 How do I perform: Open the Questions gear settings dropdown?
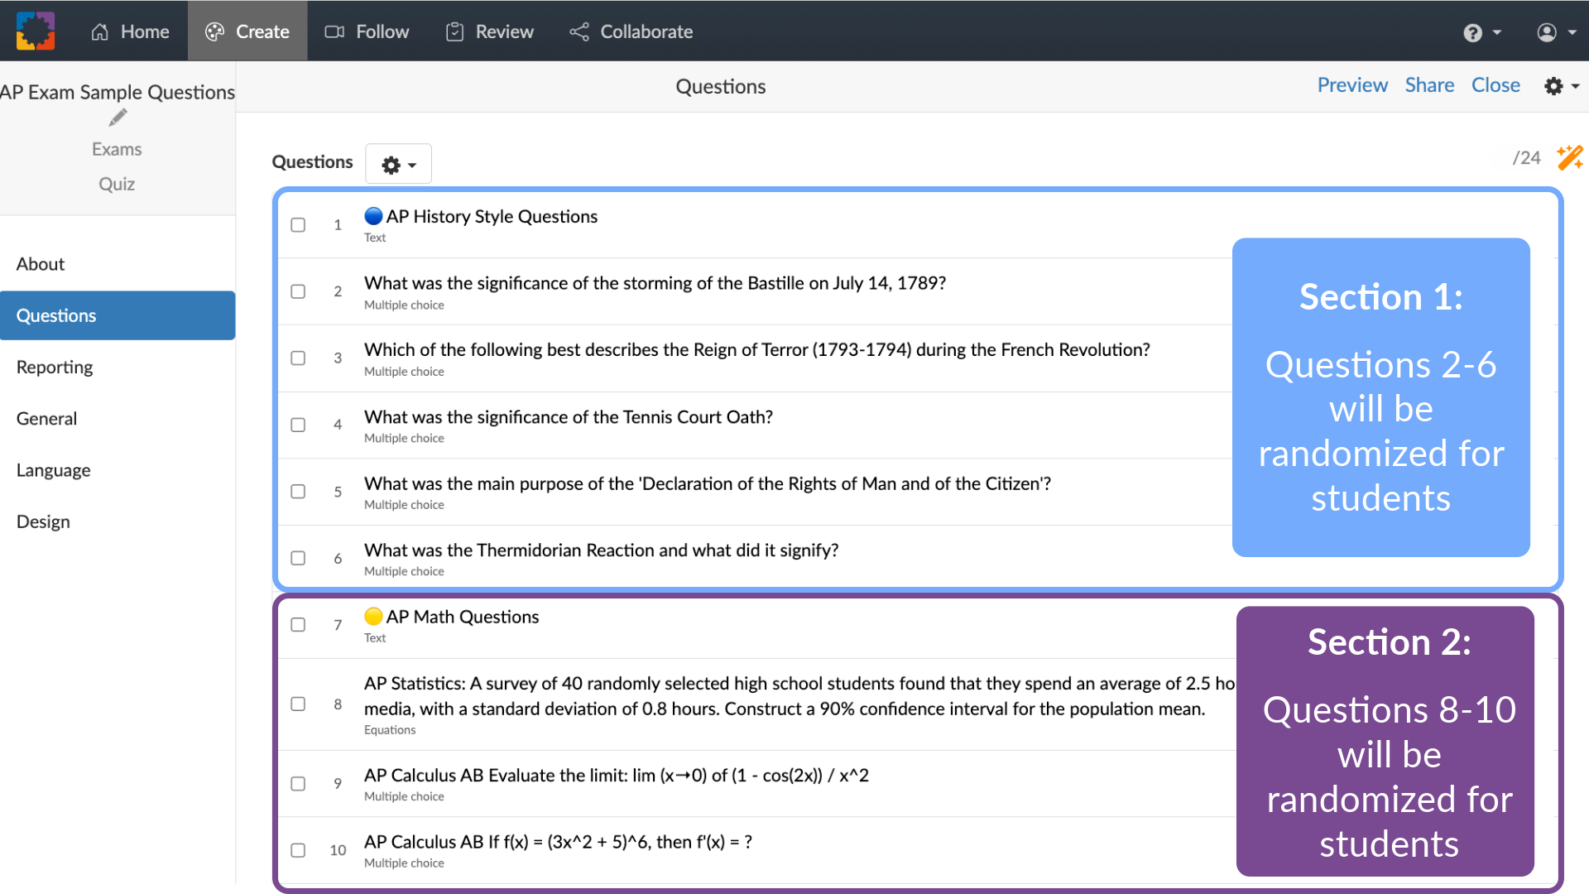point(398,164)
